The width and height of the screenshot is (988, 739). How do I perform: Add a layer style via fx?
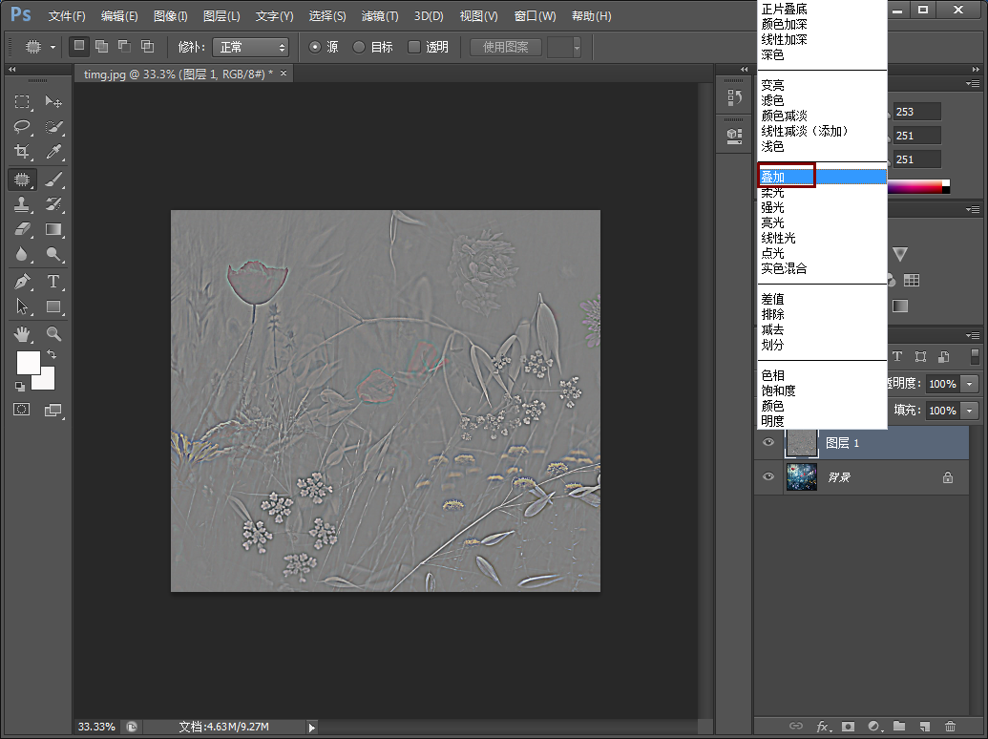point(824,727)
